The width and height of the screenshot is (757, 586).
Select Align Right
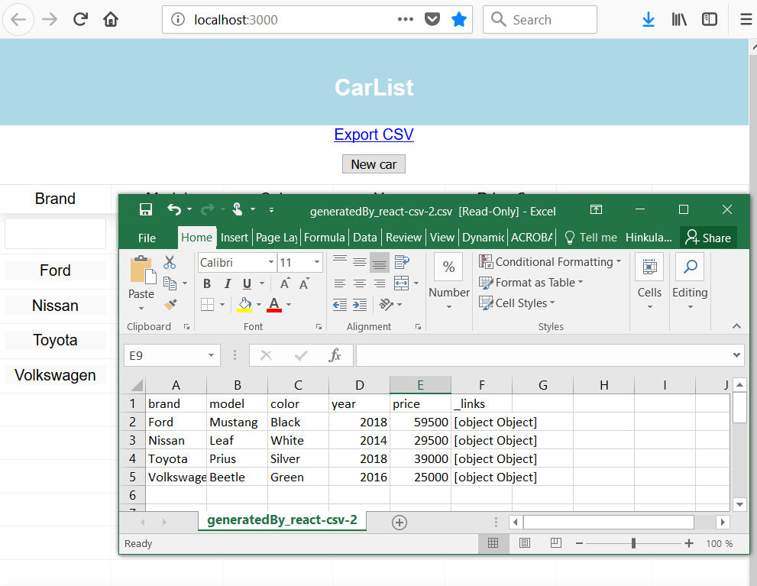tap(380, 283)
